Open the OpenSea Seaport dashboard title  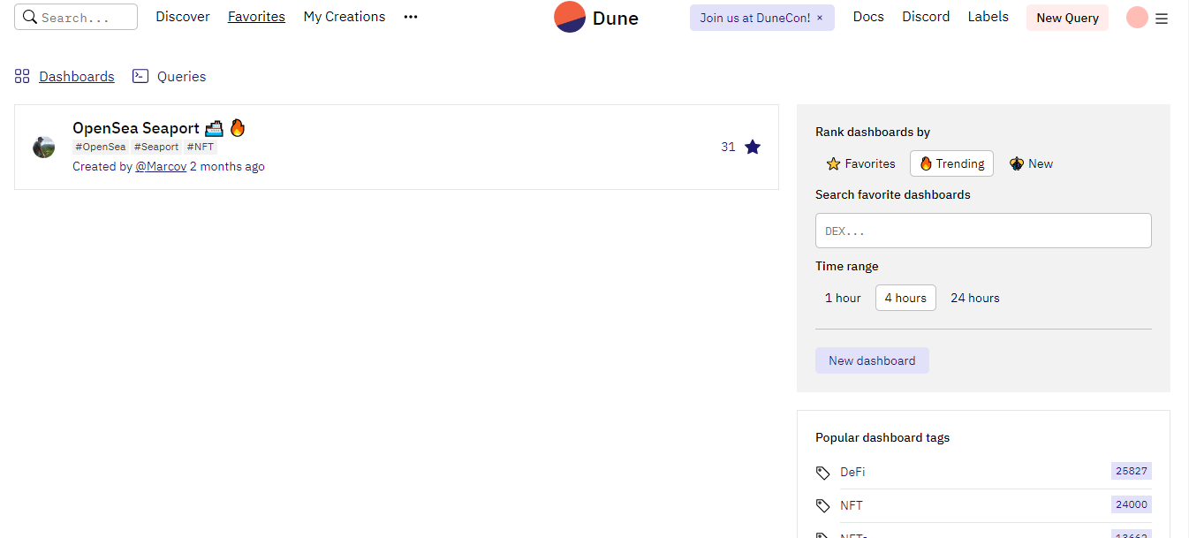[x=159, y=128]
